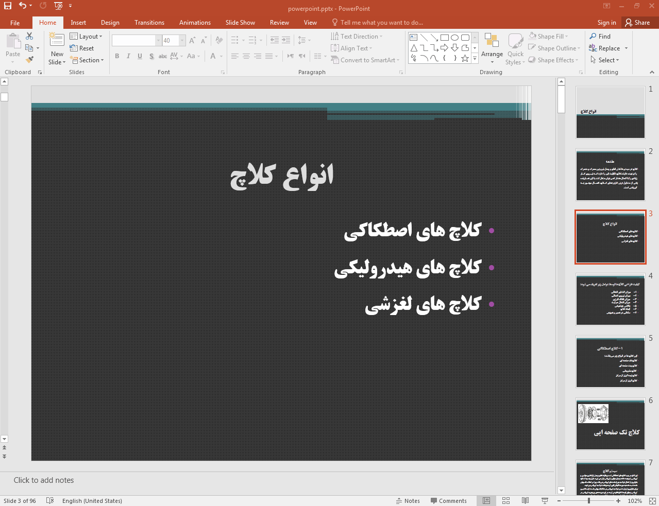Screen dimensions: 659x506
Task: Open Reading View from status bar
Action: [x=525, y=501]
